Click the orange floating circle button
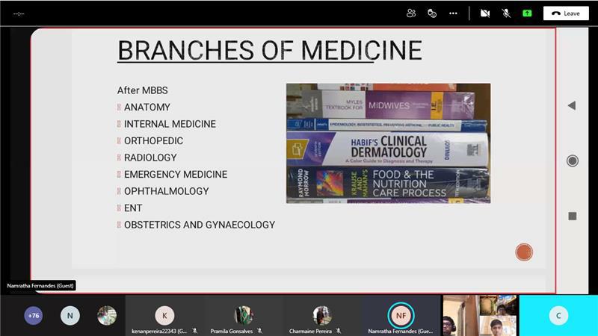The height and width of the screenshot is (336, 598). (x=524, y=252)
